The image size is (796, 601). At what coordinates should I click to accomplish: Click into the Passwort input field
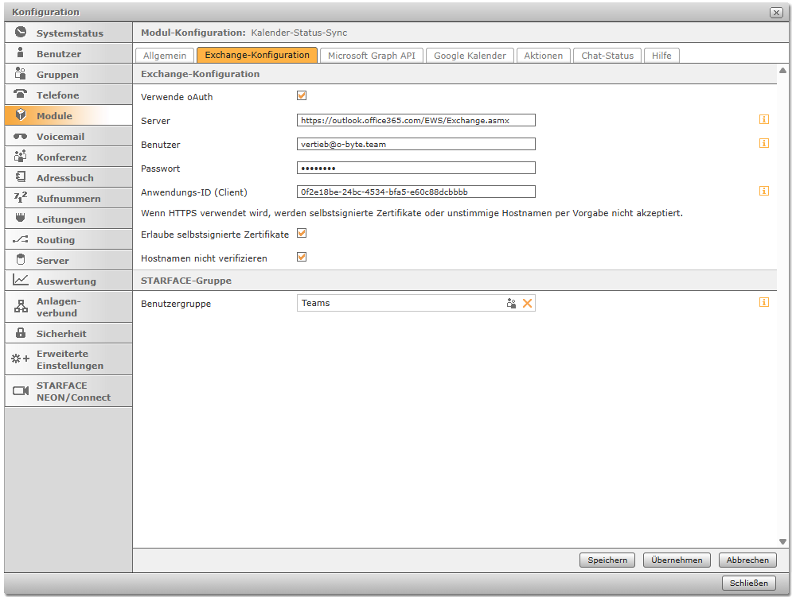point(416,168)
